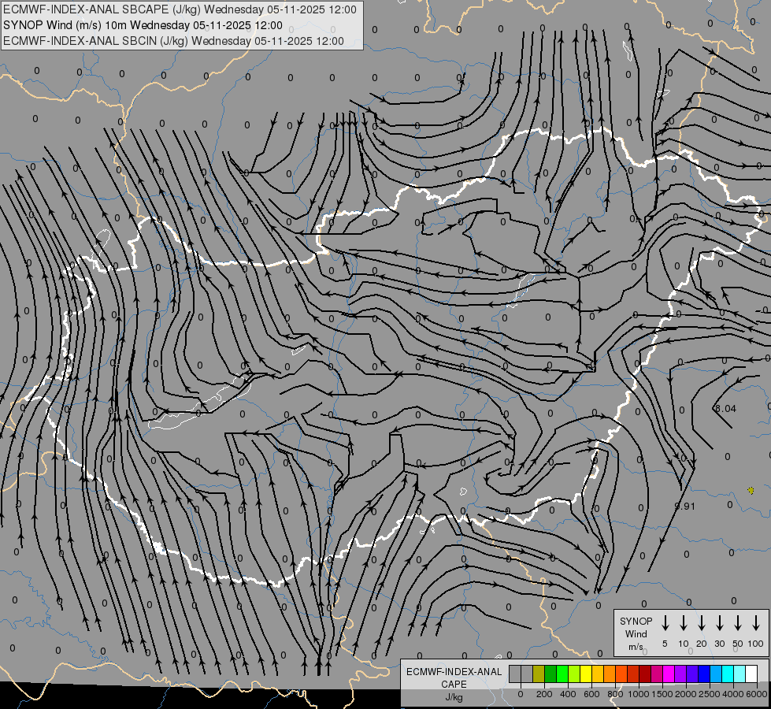Pick the white CAPE legend swatch
Screen dimensions: 771x709
(751, 674)
